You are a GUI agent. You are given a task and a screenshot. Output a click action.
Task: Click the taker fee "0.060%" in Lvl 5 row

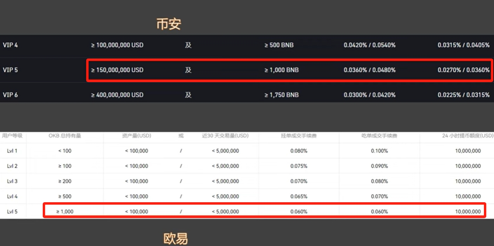[x=379, y=212]
